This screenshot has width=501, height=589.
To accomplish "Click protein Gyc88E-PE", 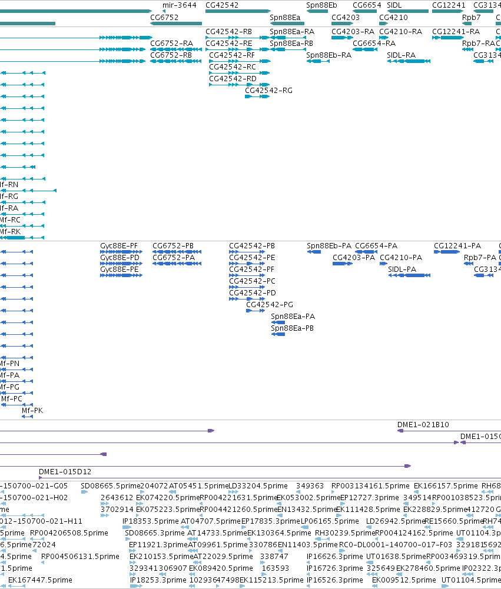I will (121, 275).
